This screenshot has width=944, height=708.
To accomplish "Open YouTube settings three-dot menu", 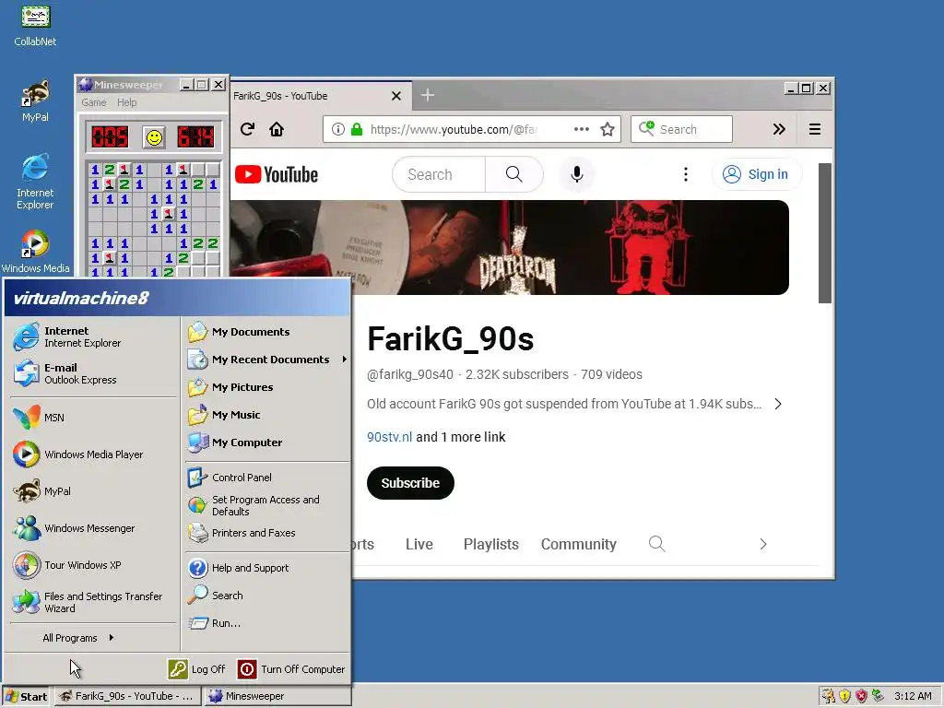I will [x=685, y=174].
